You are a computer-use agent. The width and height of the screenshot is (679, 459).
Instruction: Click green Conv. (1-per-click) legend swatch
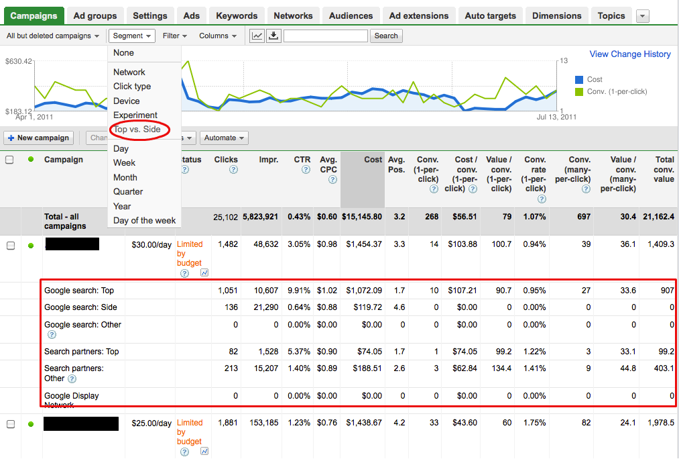(579, 92)
